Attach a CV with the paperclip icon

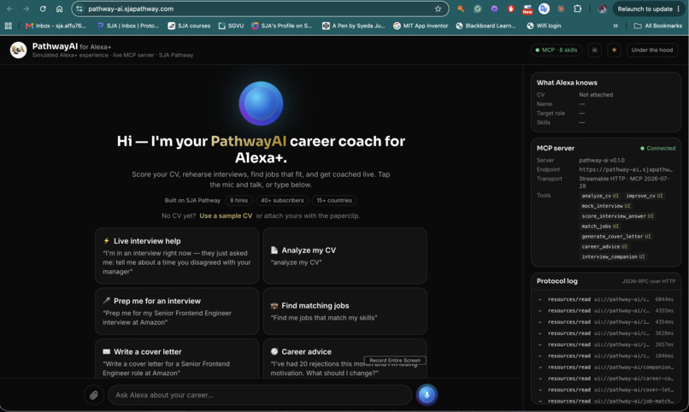pyautogui.click(x=93, y=395)
